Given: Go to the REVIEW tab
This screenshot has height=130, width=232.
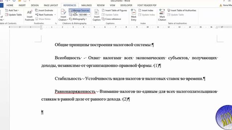Looking at the screenshot, I should click(101, 5).
